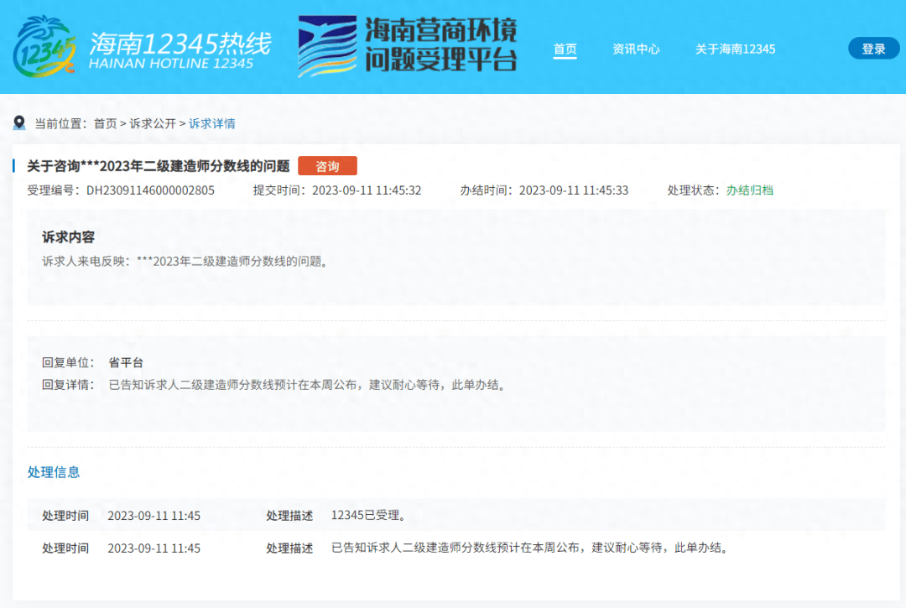The width and height of the screenshot is (906, 608).
Task: Click the 办结归档 status text
Action: [x=749, y=190]
